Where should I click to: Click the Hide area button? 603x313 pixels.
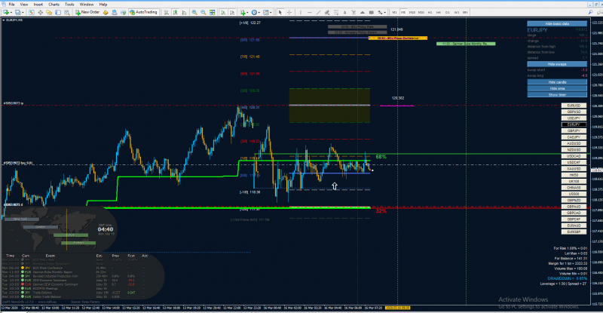point(557,88)
